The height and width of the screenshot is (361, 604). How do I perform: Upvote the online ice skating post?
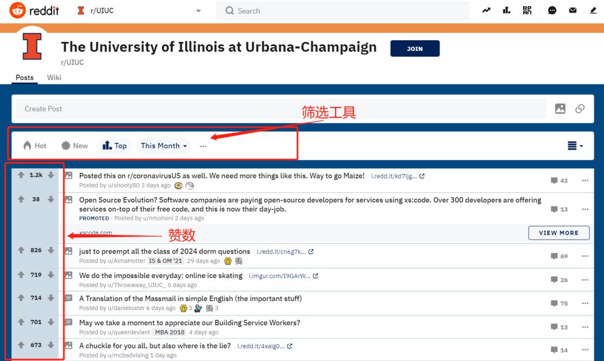coord(21,275)
